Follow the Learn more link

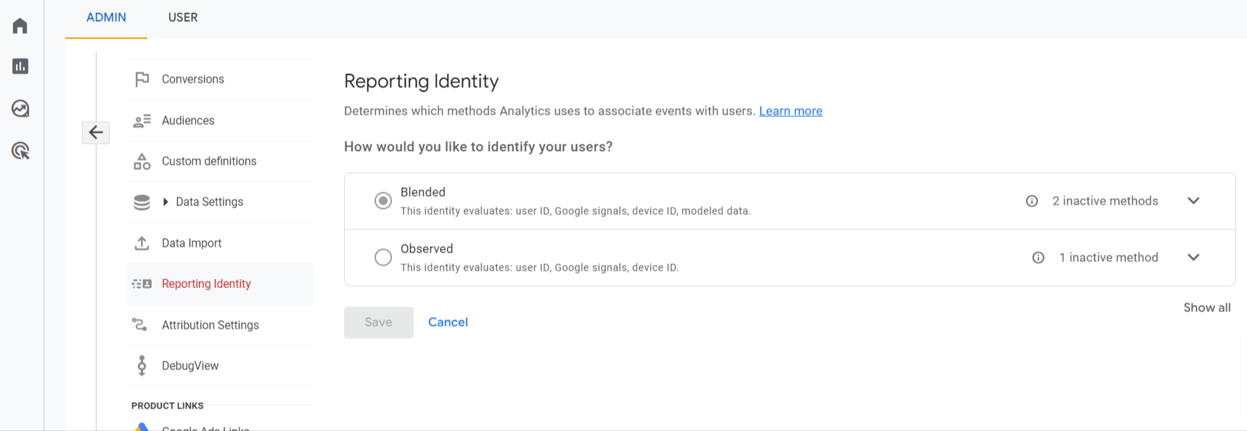click(790, 111)
